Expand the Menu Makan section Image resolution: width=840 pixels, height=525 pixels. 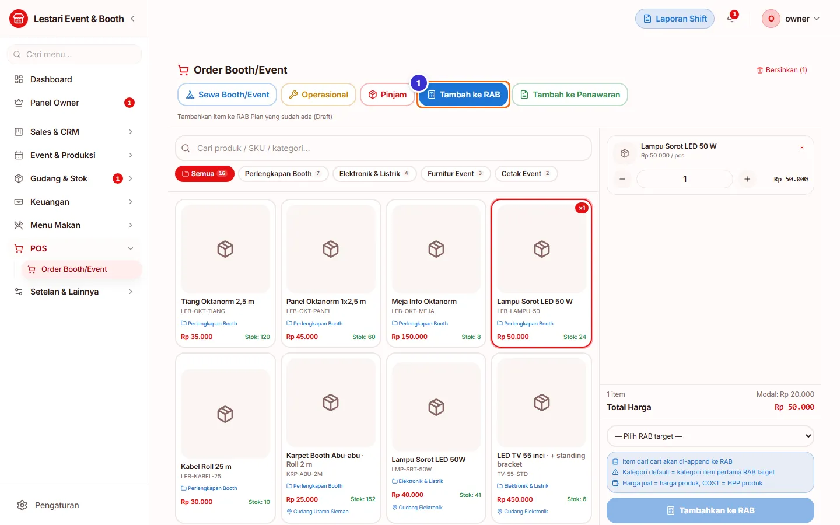coord(74,225)
